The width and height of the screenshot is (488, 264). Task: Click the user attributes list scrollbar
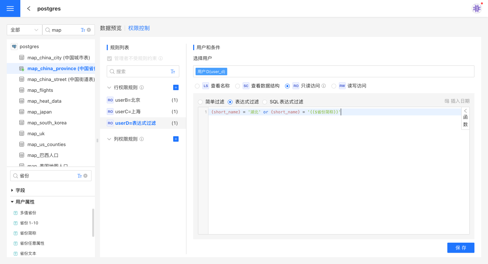pos(93,222)
